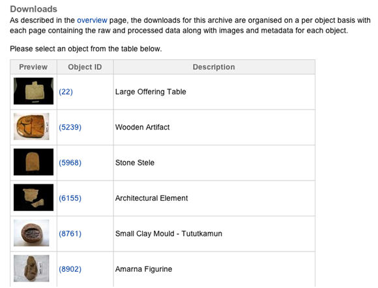Click the Large Offering Table description text

(x=151, y=92)
